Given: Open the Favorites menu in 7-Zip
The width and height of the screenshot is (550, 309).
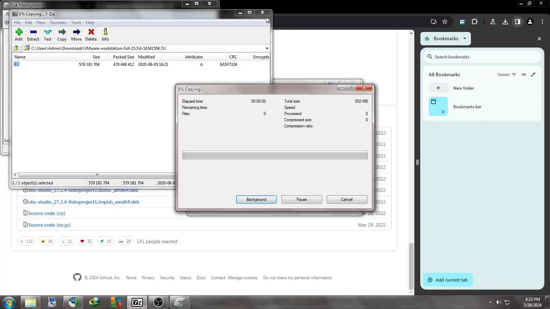Looking at the screenshot, I should click(x=58, y=23).
